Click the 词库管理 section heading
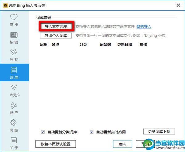185x152 pixels. click(44, 18)
